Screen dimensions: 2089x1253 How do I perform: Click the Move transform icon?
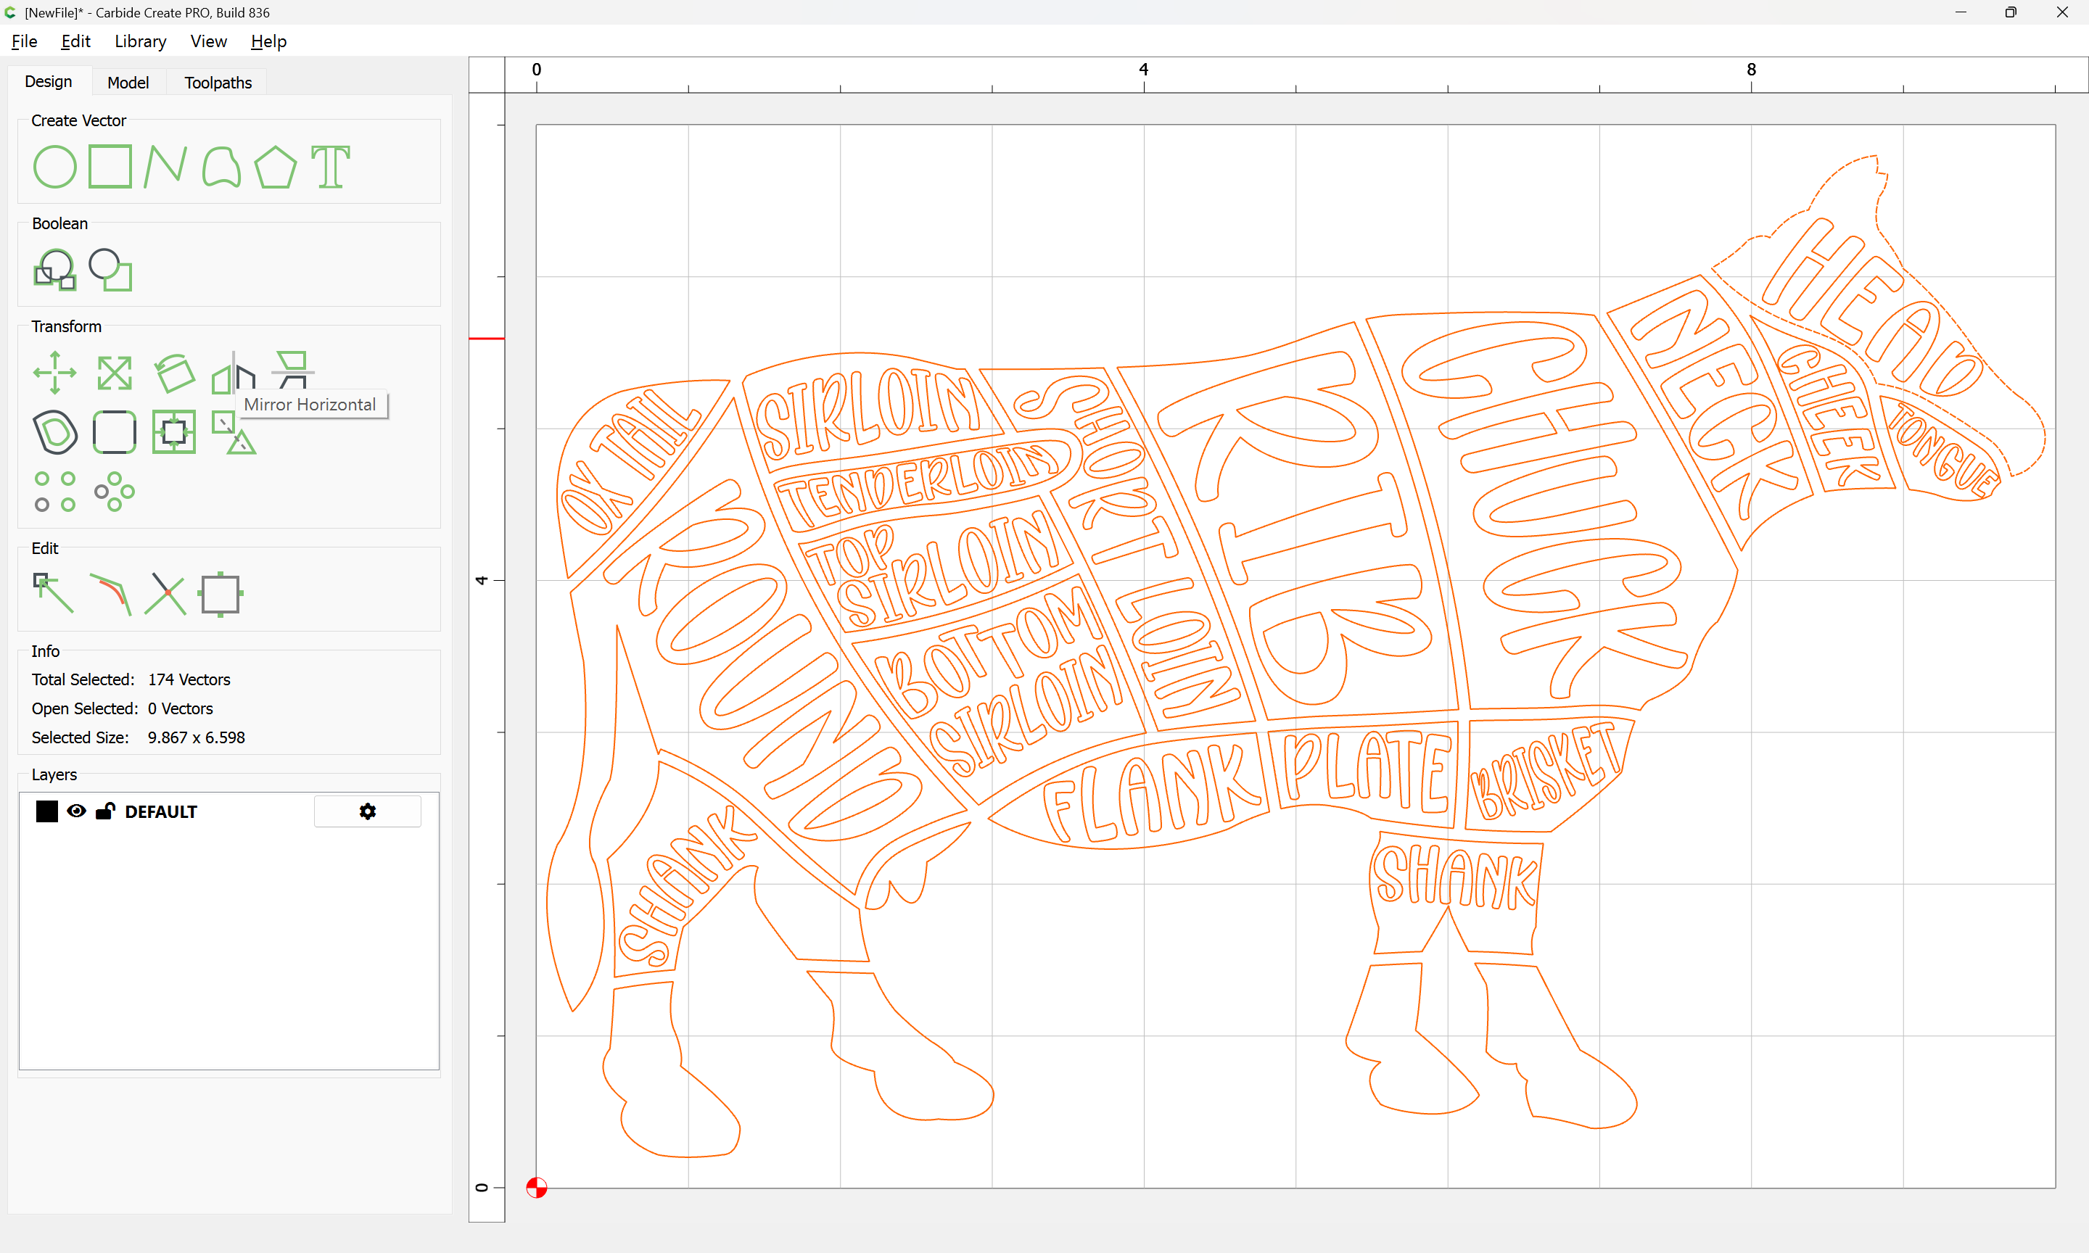[x=55, y=373]
